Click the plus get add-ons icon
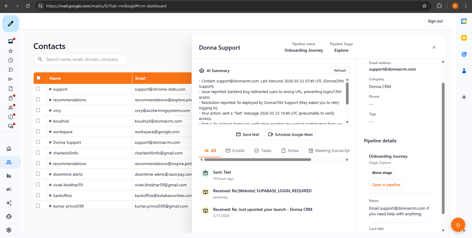This screenshot has height=238, width=472. pyautogui.click(x=464, y=97)
